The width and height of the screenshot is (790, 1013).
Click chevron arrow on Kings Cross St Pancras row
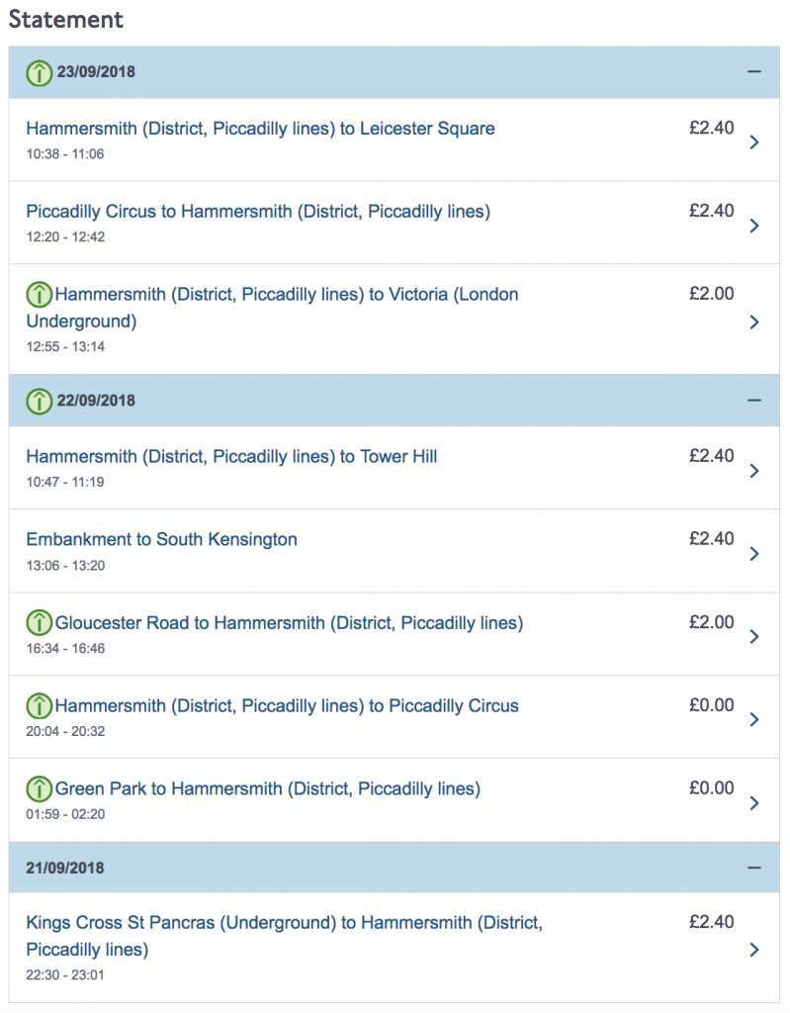tap(754, 950)
